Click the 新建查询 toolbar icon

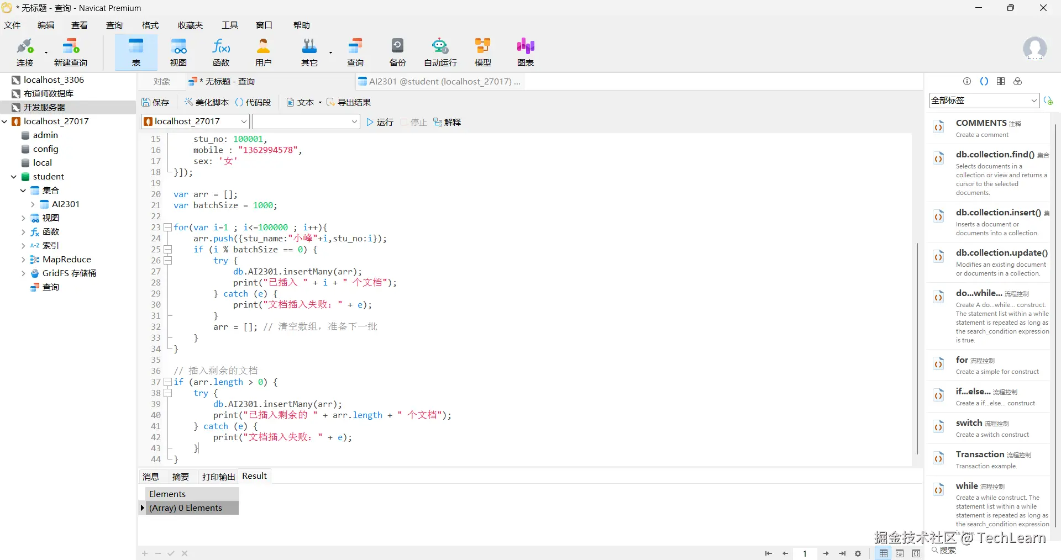tap(71, 52)
